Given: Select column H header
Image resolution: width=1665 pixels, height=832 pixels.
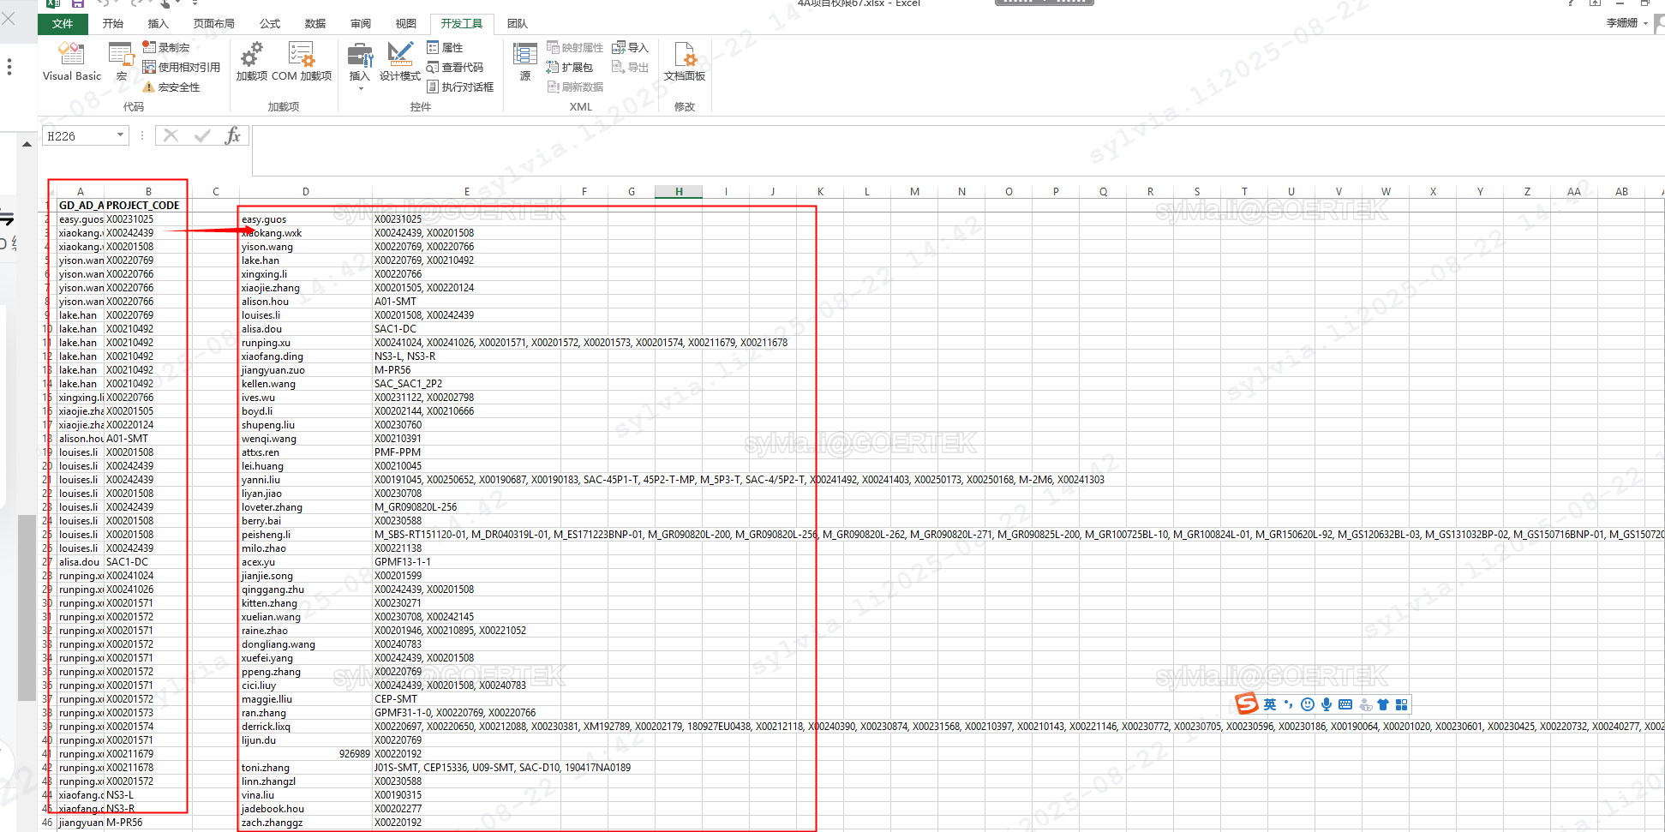Looking at the screenshot, I should (x=679, y=192).
